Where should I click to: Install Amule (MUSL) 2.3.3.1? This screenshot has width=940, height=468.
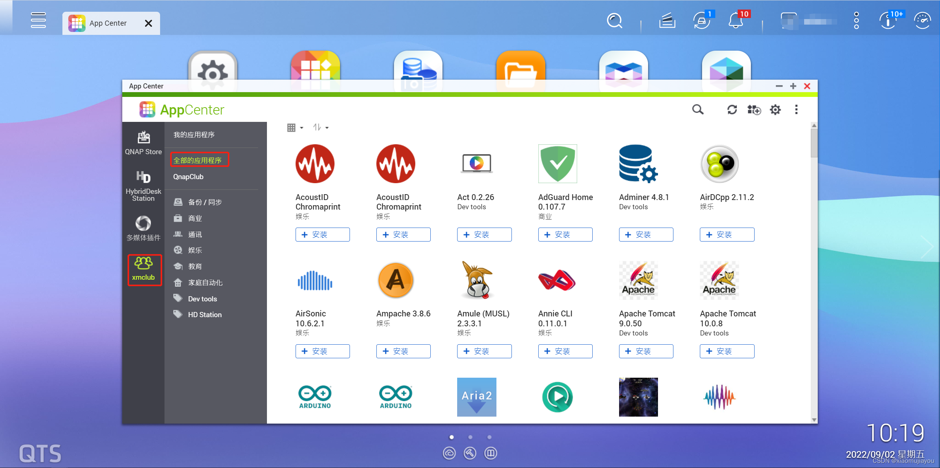click(x=484, y=351)
